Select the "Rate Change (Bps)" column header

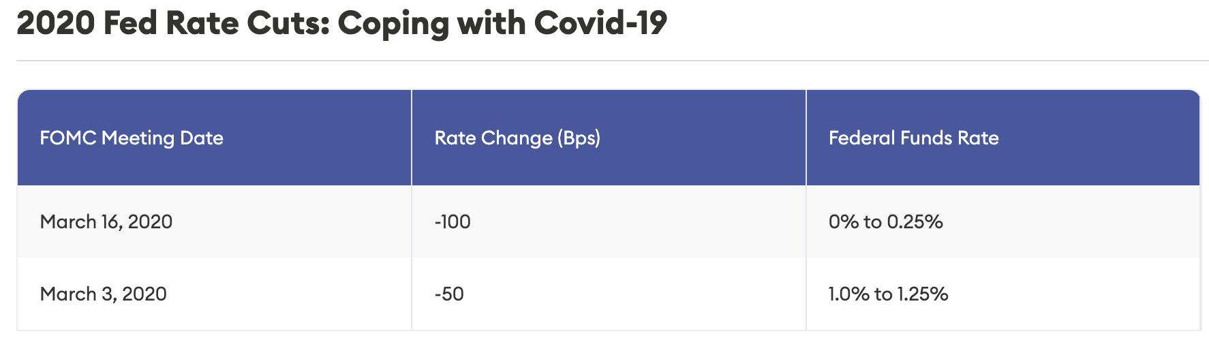(x=517, y=138)
